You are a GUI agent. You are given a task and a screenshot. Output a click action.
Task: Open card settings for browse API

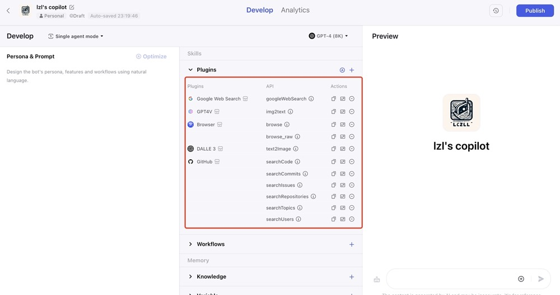click(x=343, y=125)
